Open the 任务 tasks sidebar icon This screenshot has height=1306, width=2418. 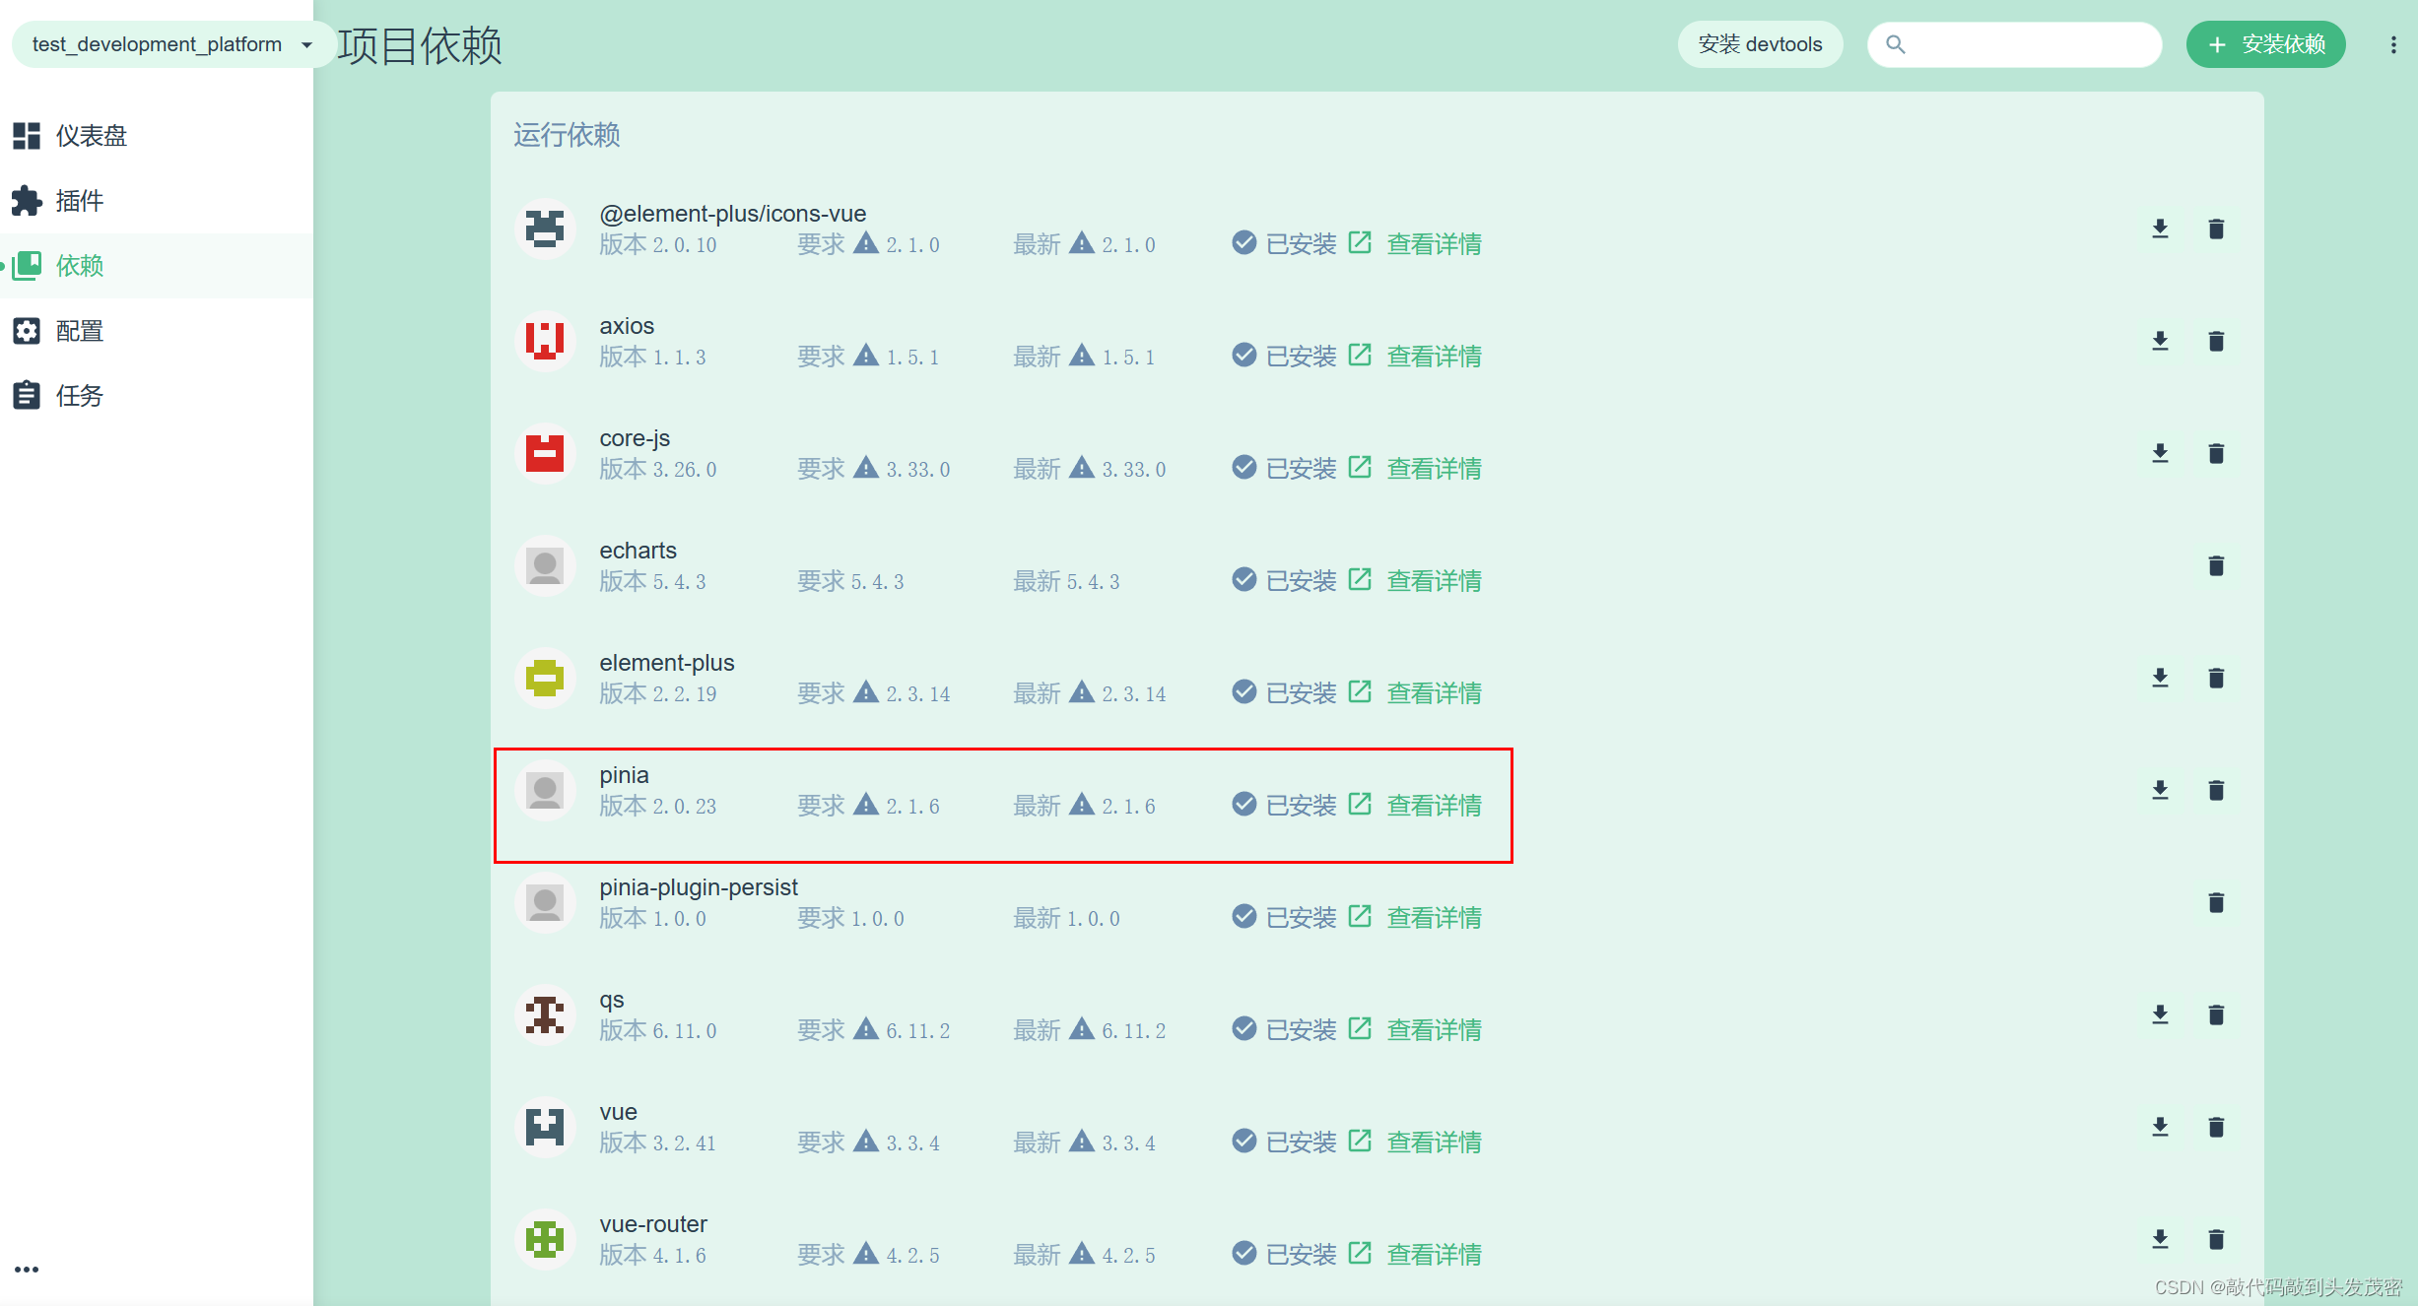click(27, 394)
